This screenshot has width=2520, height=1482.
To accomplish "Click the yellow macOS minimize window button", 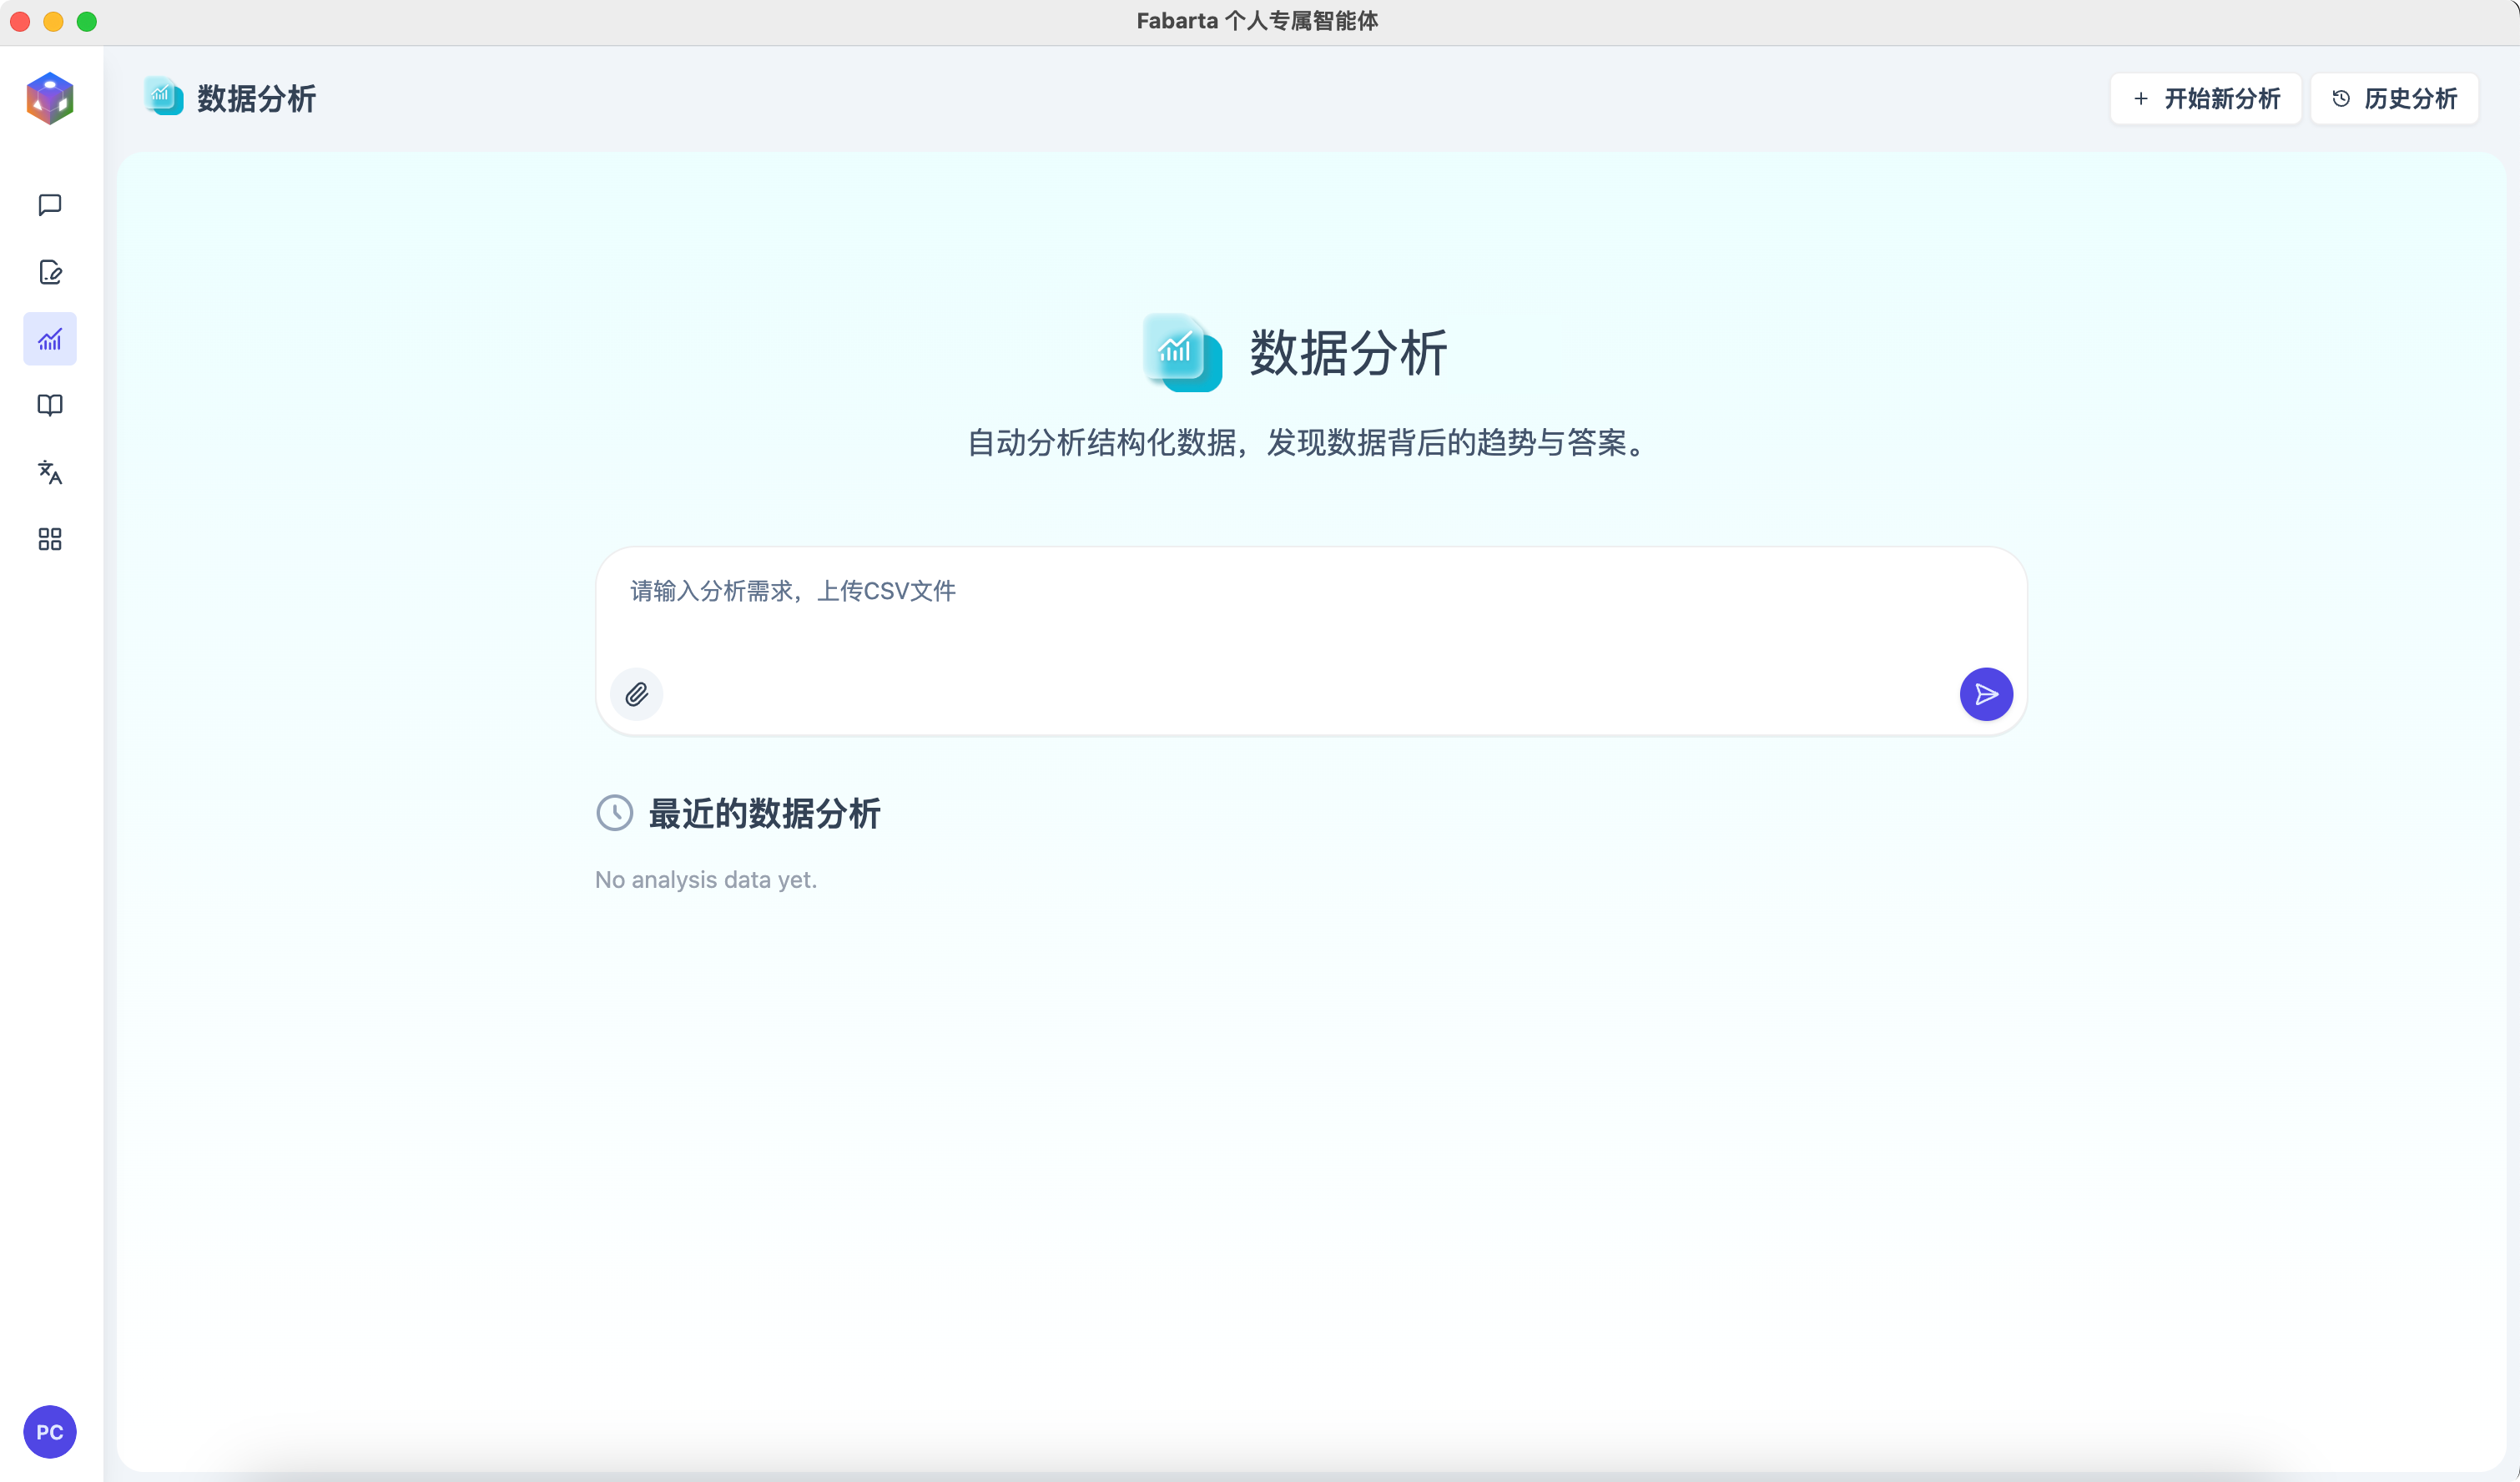I will click(54, 21).
